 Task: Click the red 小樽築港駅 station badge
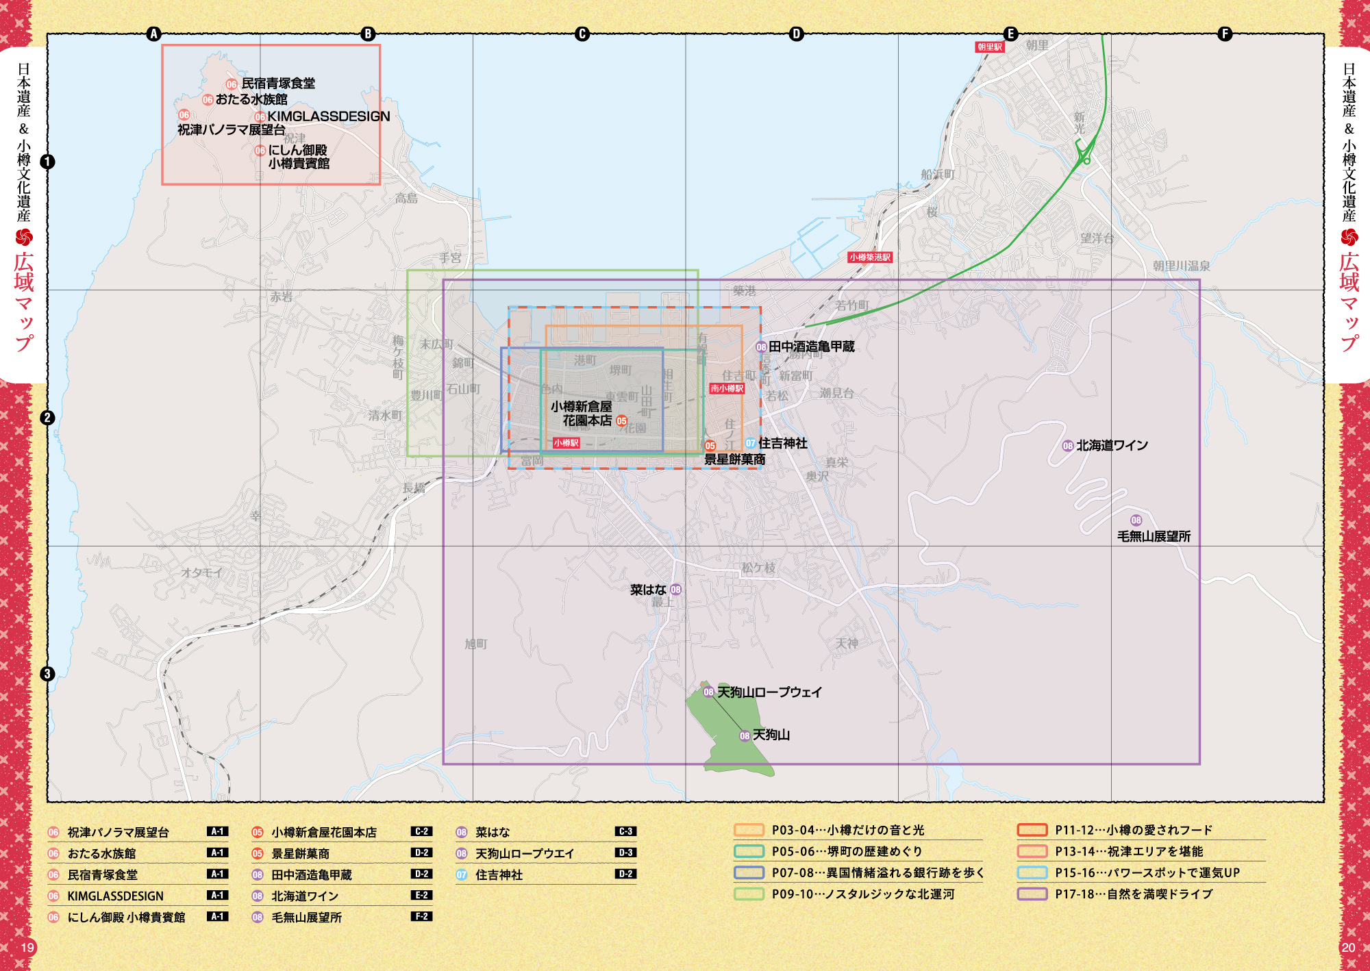pyautogui.click(x=870, y=257)
